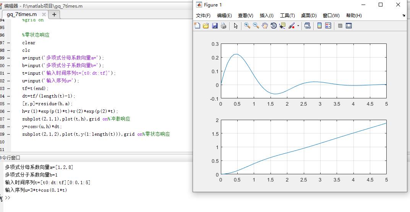
Task: Click the subplot(2,1,2) code line
Action: 96,134
